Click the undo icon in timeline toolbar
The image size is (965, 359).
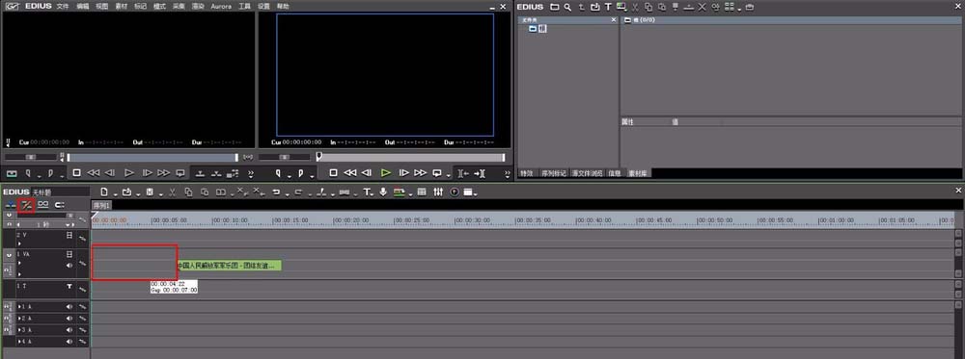(x=276, y=192)
